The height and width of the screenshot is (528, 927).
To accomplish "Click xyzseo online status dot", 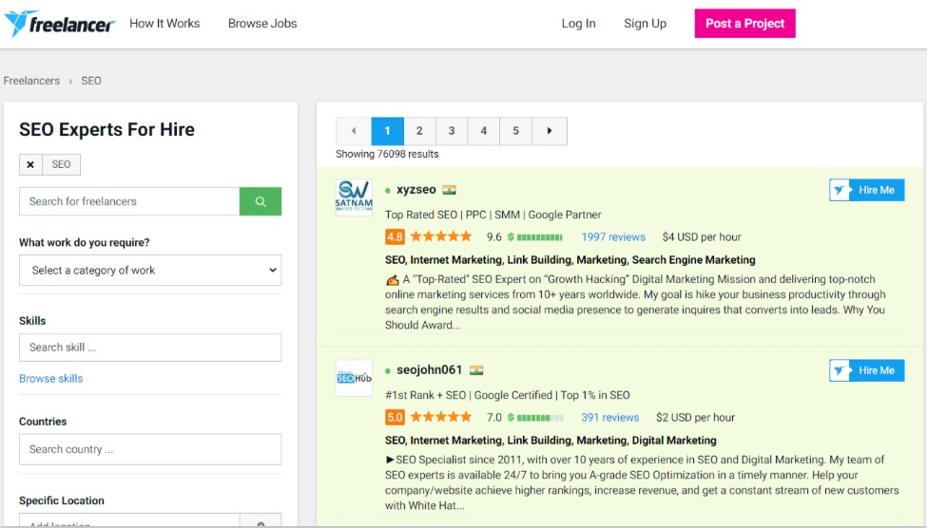I will (388, 191).
